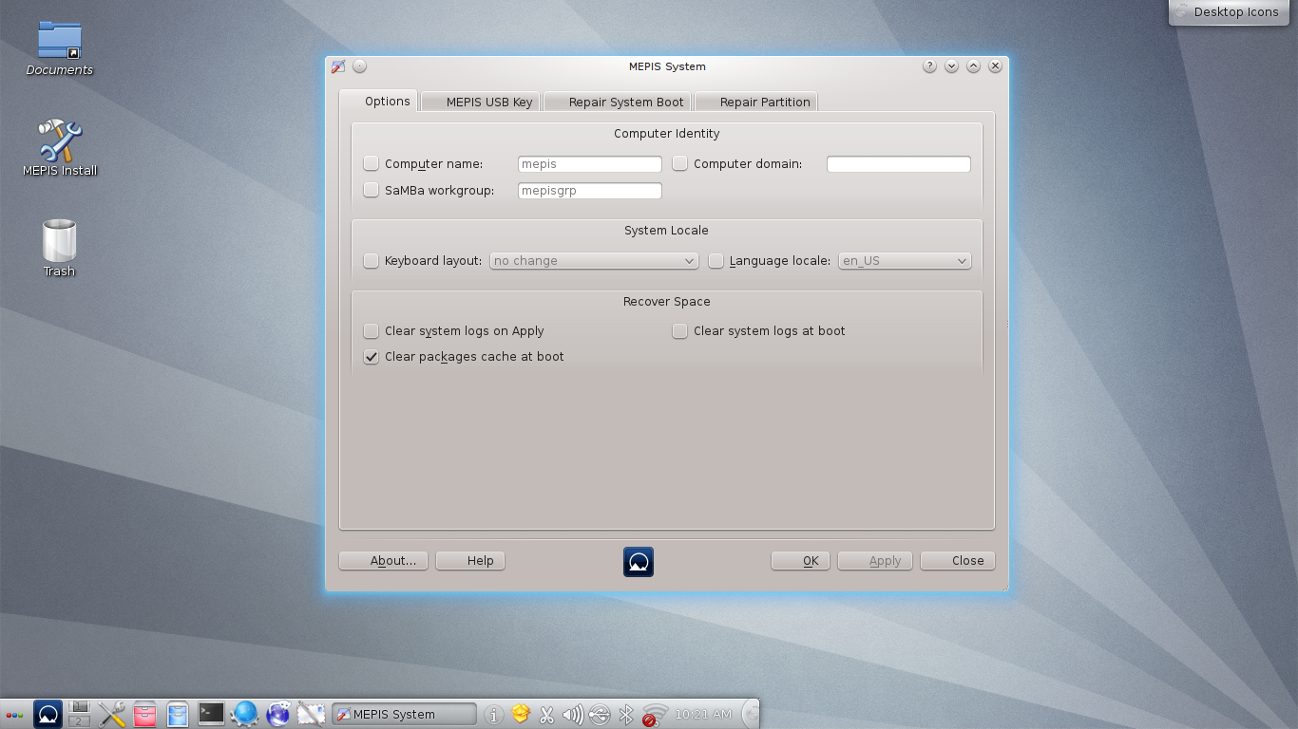Image resolution: width=1298 pixels, height=729 pixels.
Task: Open the Repair System Boot tab
Action: (617, 102)
